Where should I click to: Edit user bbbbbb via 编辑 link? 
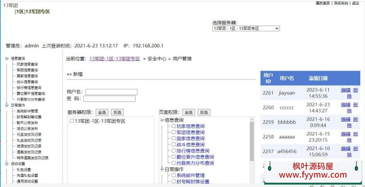click(346, 119)
